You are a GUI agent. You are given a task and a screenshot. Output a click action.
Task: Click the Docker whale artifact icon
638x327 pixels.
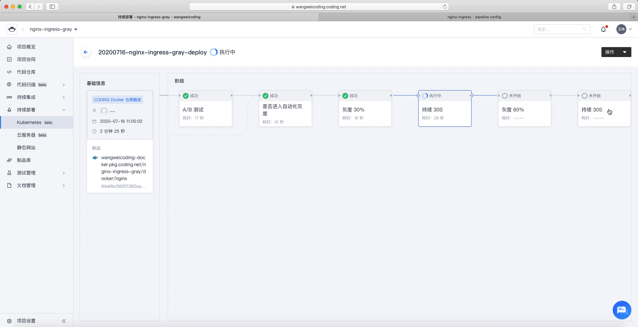(x=95, y=158)
